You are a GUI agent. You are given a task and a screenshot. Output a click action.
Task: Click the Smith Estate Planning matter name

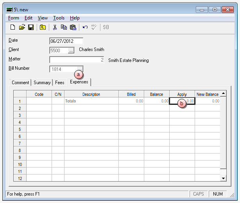click(x=129, y=60)
